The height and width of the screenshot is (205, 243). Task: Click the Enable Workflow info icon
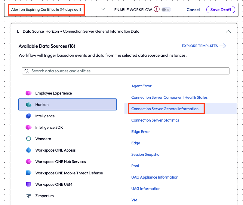click(x=156, y=9)
